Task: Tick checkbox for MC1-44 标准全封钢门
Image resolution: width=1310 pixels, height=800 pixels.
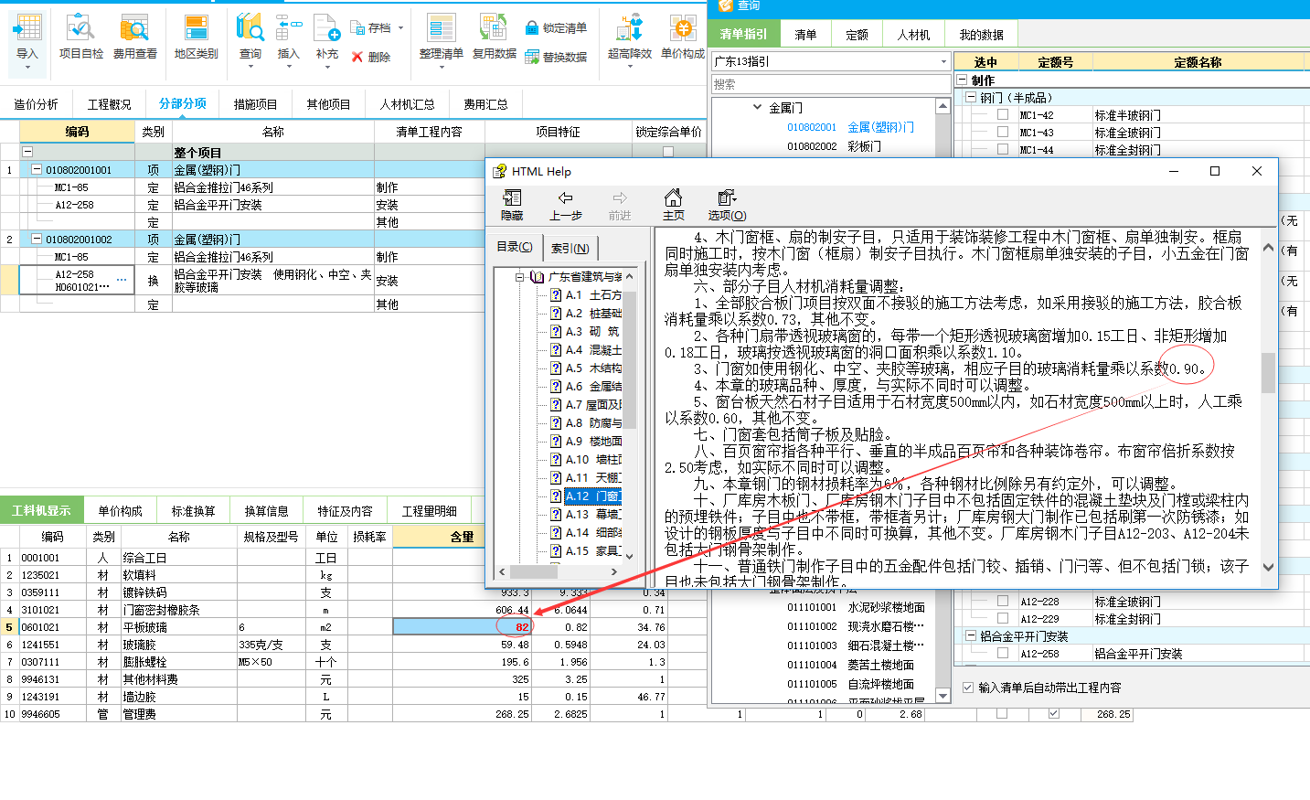Action: coord(1003,148)
